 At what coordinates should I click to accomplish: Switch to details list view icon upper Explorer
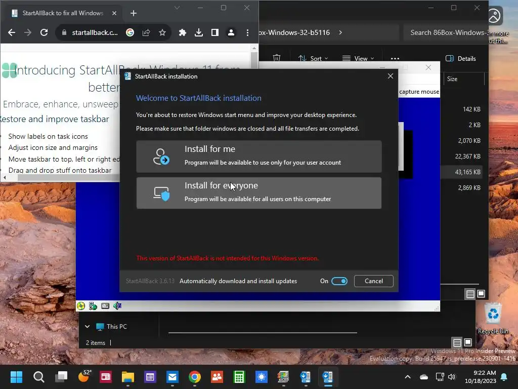point(470,294)
